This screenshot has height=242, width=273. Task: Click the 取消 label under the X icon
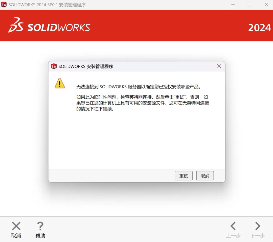(16, 236)
